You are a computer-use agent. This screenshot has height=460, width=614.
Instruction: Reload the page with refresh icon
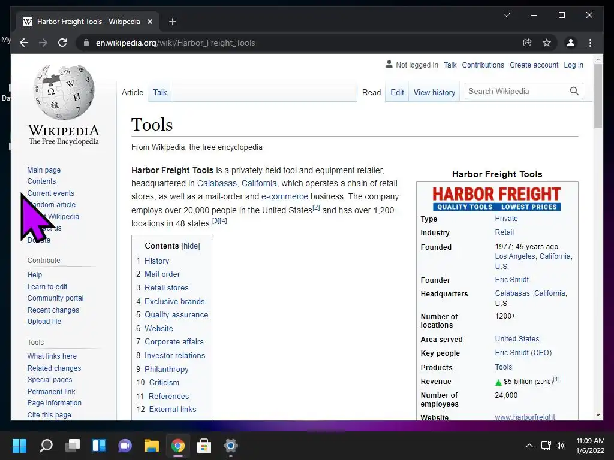point(62,43)
